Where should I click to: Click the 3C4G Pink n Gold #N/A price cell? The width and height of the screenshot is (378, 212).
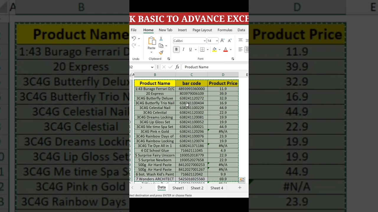223,132
